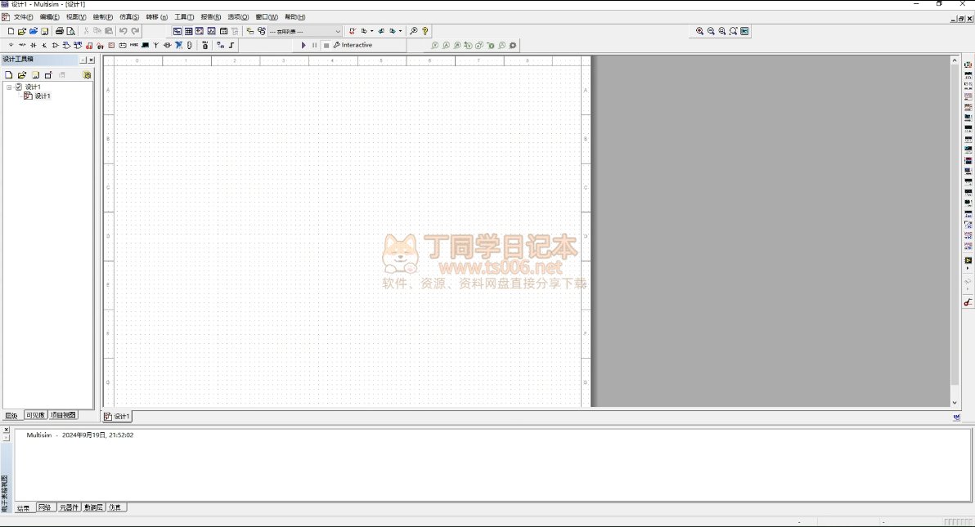
Task: Select the 设计1 sheet in design tree
Action: click(x=42, y=96)
